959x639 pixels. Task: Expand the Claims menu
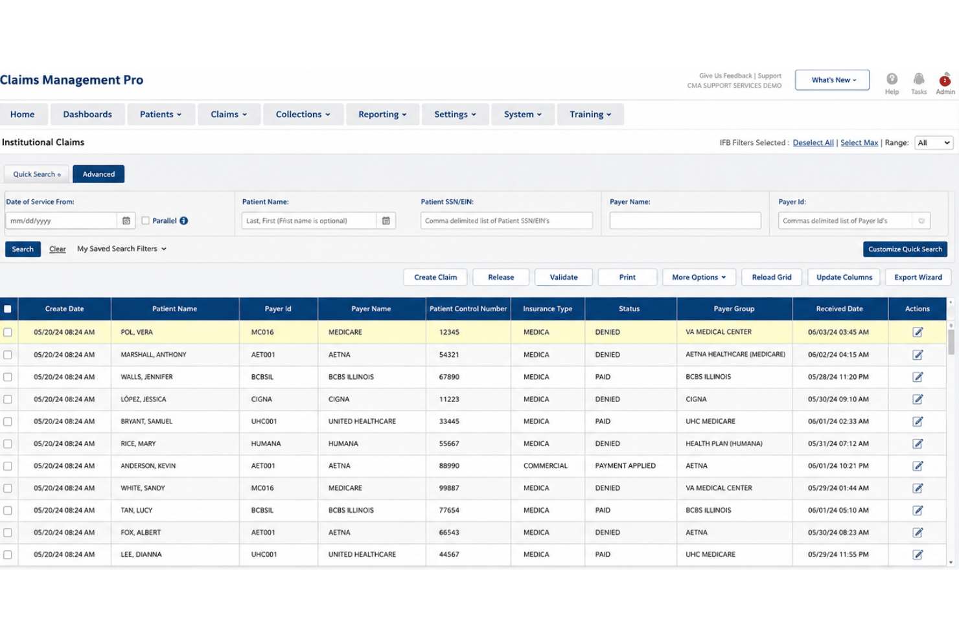coord(229,114)
